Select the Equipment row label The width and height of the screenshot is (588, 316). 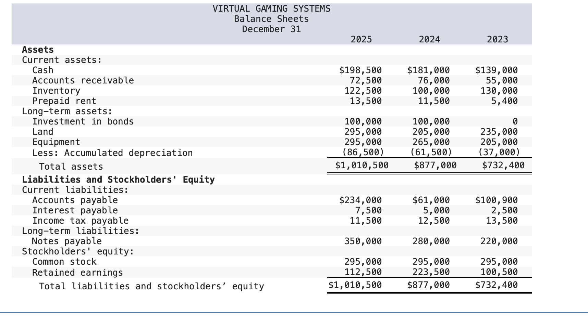[56, 142]
